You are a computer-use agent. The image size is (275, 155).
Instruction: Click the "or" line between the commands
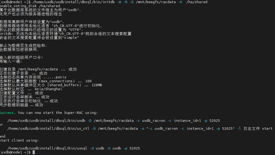[x=2, y=125]
